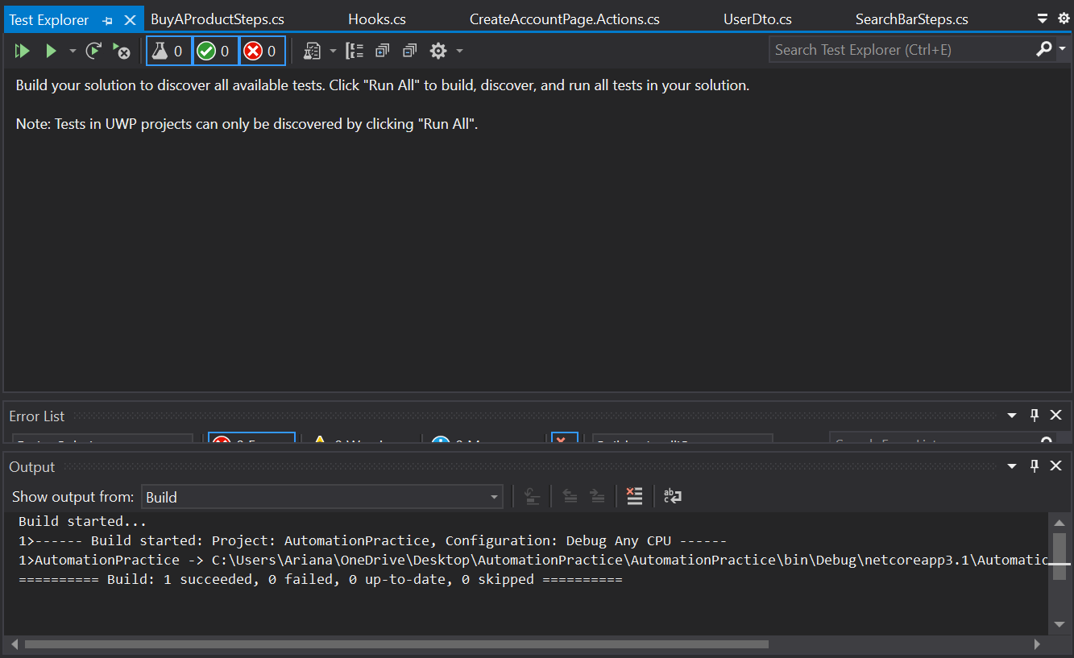
Task: Click in the Search Test Explorer field
Action: tap(901, 50)
